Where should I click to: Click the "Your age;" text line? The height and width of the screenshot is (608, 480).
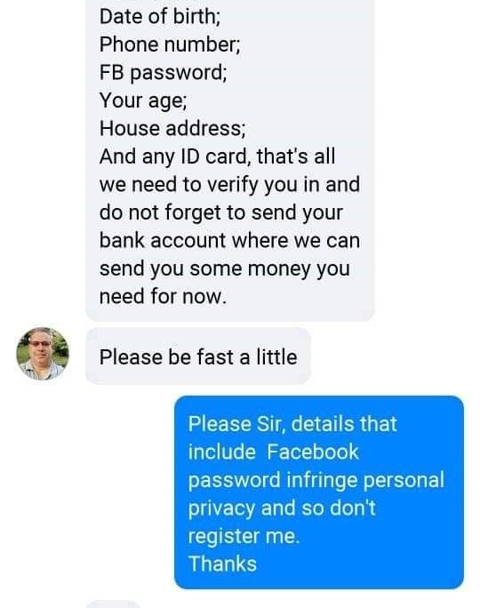point(143,100)
